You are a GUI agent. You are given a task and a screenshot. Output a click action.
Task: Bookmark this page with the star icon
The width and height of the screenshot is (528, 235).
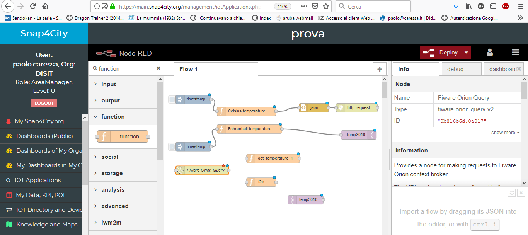click(326, 6)
